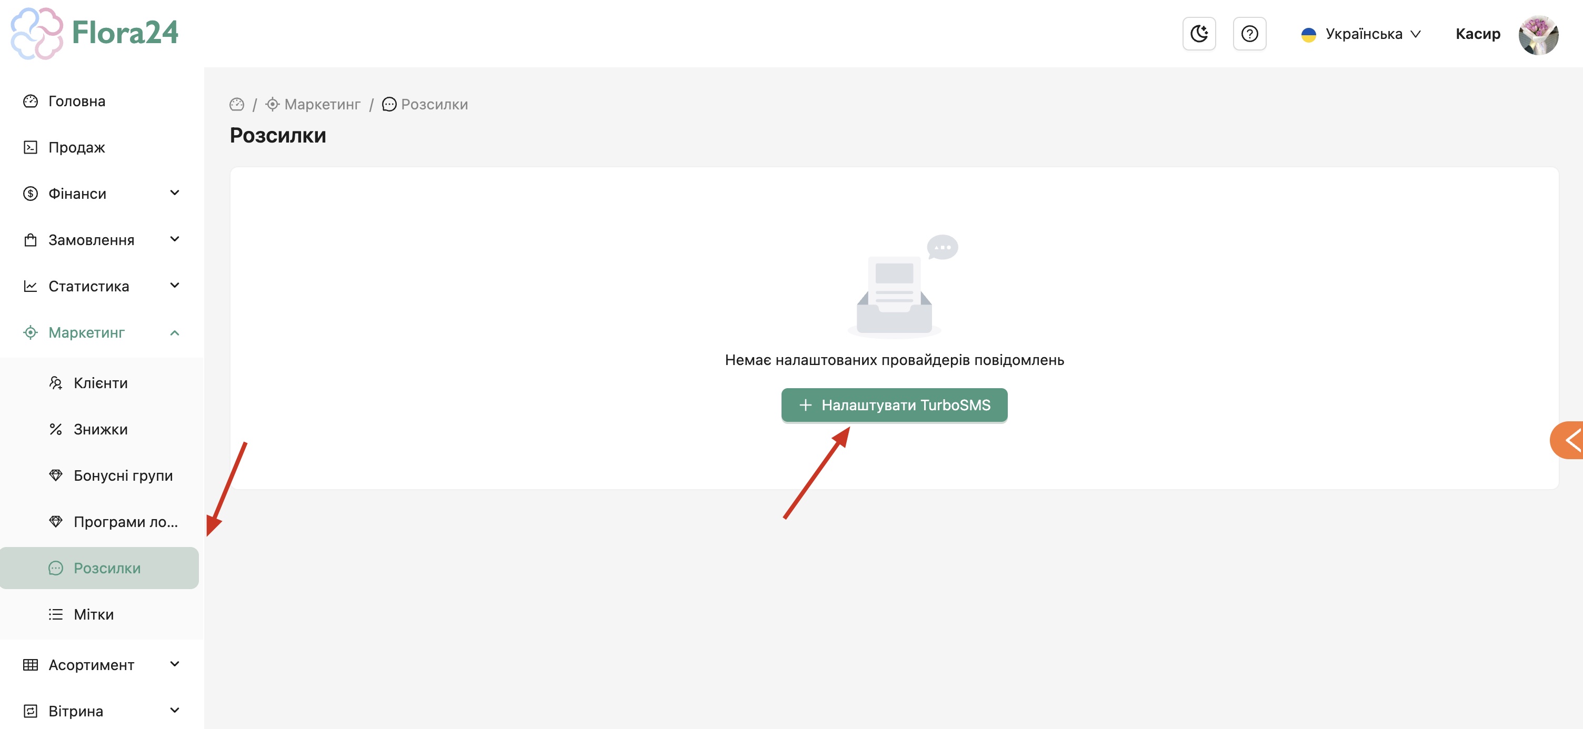The height and width of the screenshot is (729, 1583).
Task: Expand the Статистика section chevron
Action: point(175,286)
